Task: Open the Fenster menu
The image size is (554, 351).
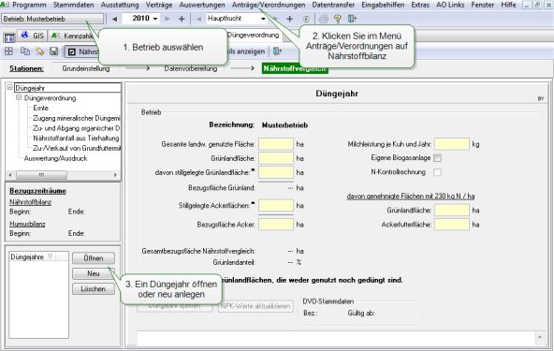Action: [483, 5]
